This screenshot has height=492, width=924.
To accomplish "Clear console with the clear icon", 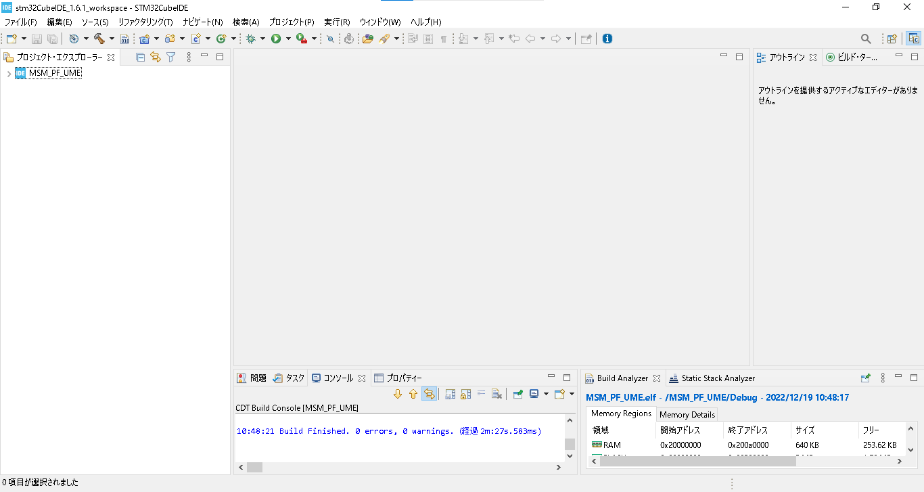I will coord(496,394).
